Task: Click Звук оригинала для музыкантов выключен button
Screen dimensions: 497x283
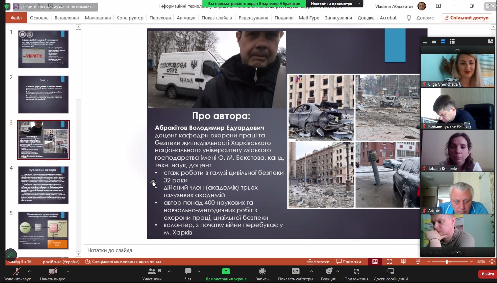Action: 55,7
